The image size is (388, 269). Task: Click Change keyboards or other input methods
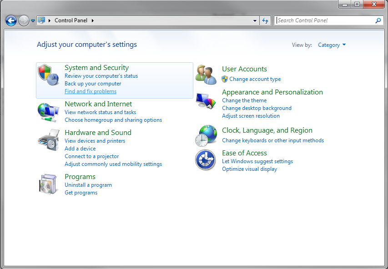tap(273, 140)
